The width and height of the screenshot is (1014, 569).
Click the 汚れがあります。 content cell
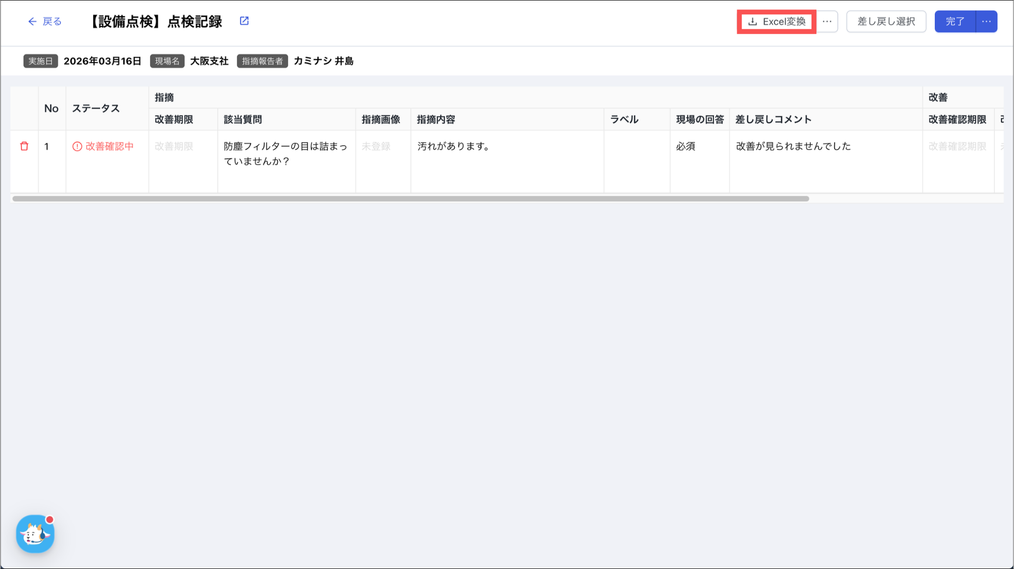point(454,146)
